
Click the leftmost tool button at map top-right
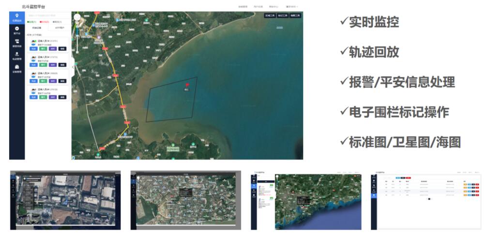270,15
